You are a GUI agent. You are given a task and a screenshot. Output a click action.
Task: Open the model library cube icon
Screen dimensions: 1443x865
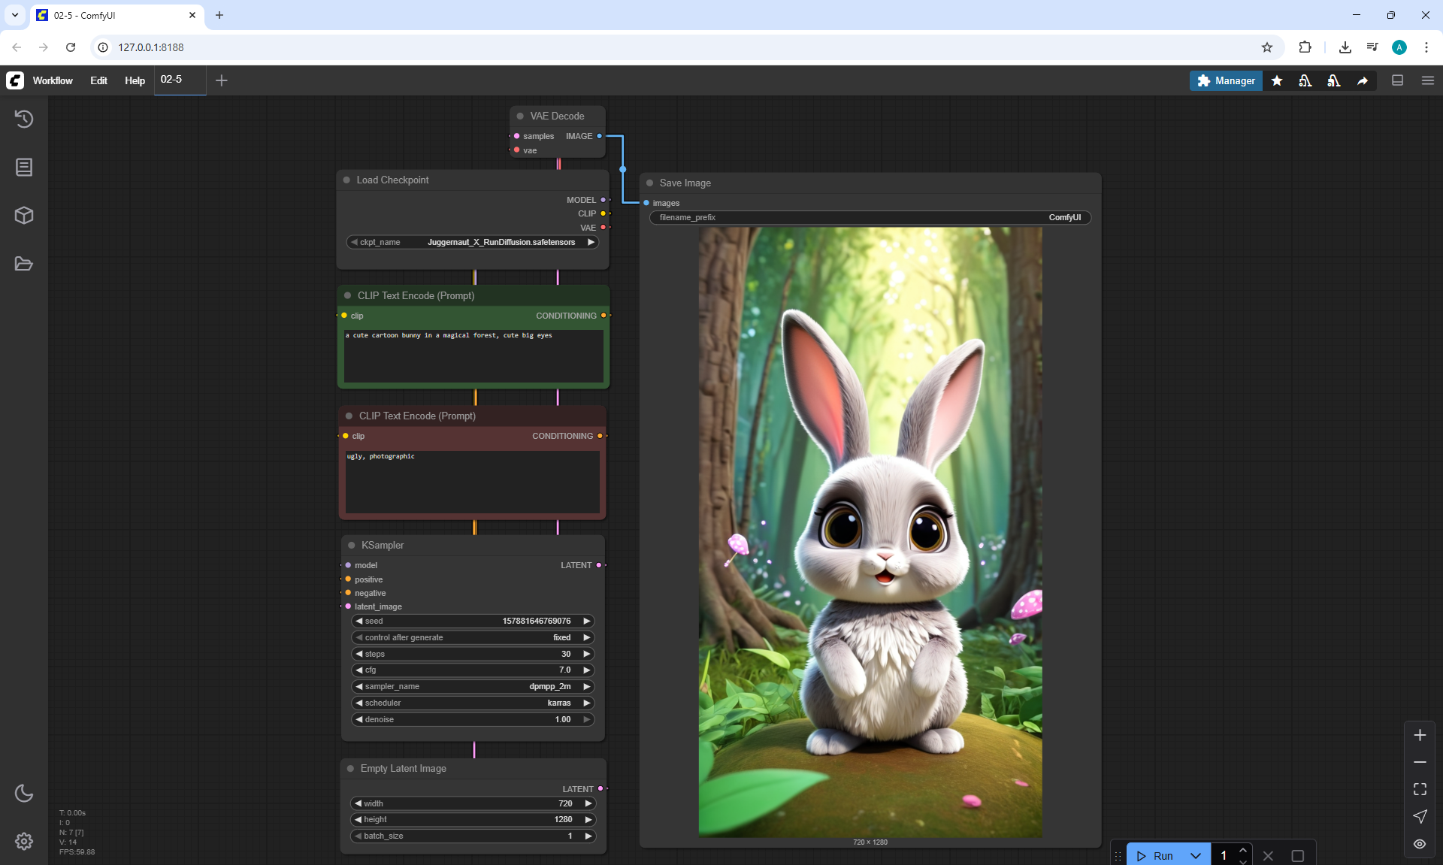(24, 216)
